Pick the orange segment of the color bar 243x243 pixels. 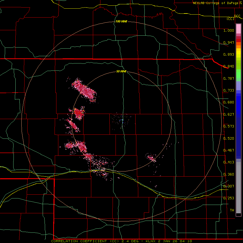coord(238,47)
